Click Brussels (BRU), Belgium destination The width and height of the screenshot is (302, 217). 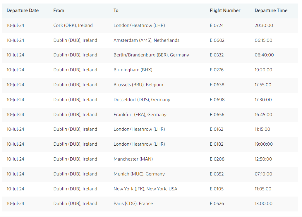click(x=138, y=85)
